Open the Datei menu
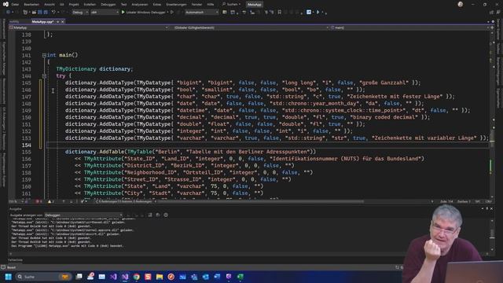Viewport: 503px width, 283px height. 15,5
